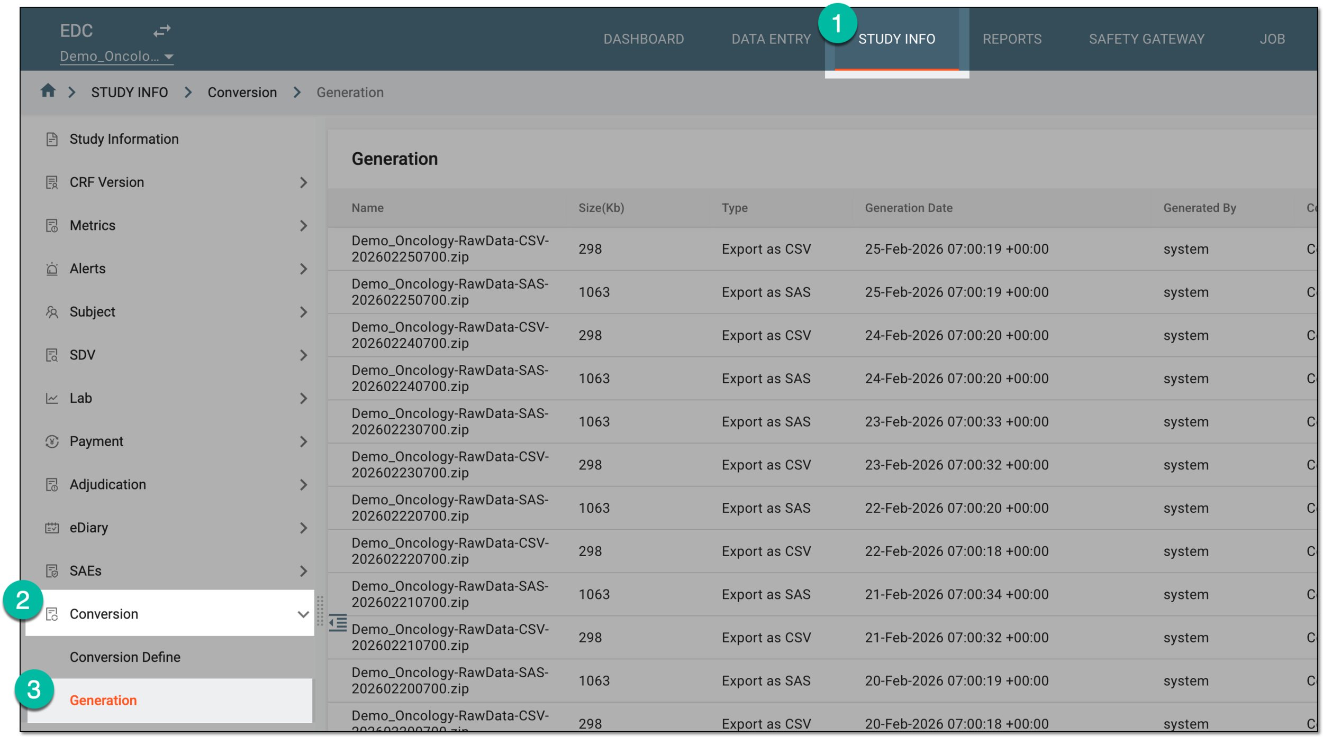This screenshot has width=1323, height=737.
Task: Click the Metrics sidebar icon
Action: (52, 226)
